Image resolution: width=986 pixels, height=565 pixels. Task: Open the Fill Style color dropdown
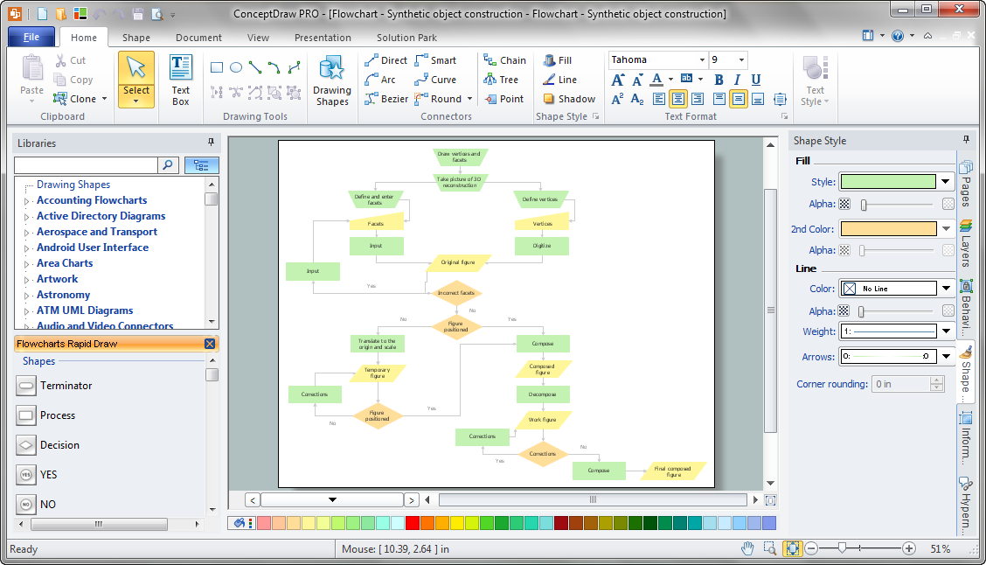(x=945, y=182)
